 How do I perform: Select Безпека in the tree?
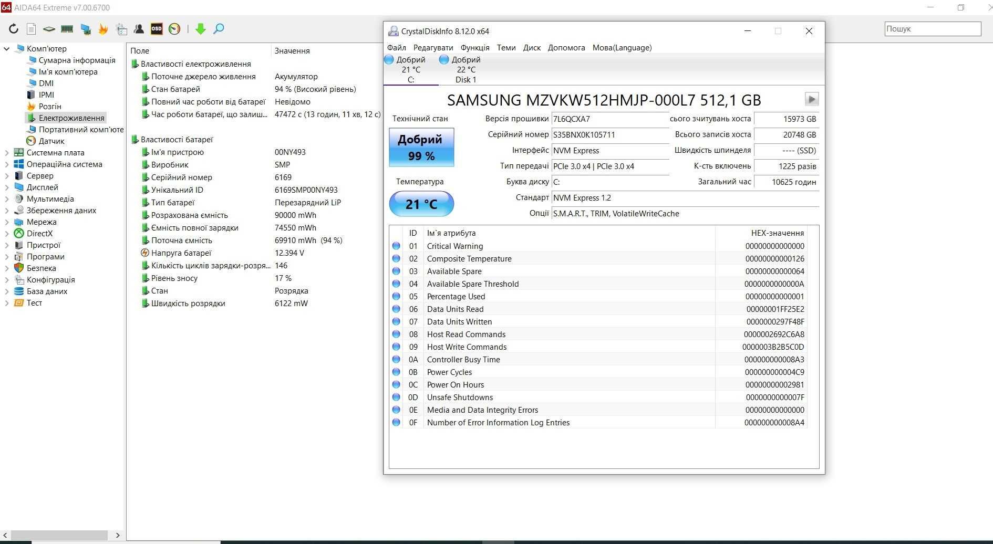pyautogui.click(x=41, y=268)
